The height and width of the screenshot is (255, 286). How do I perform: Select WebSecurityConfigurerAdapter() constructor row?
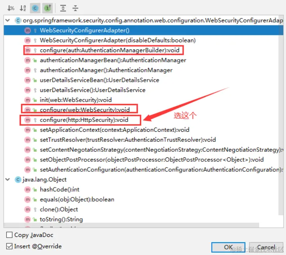click(143, 30)
